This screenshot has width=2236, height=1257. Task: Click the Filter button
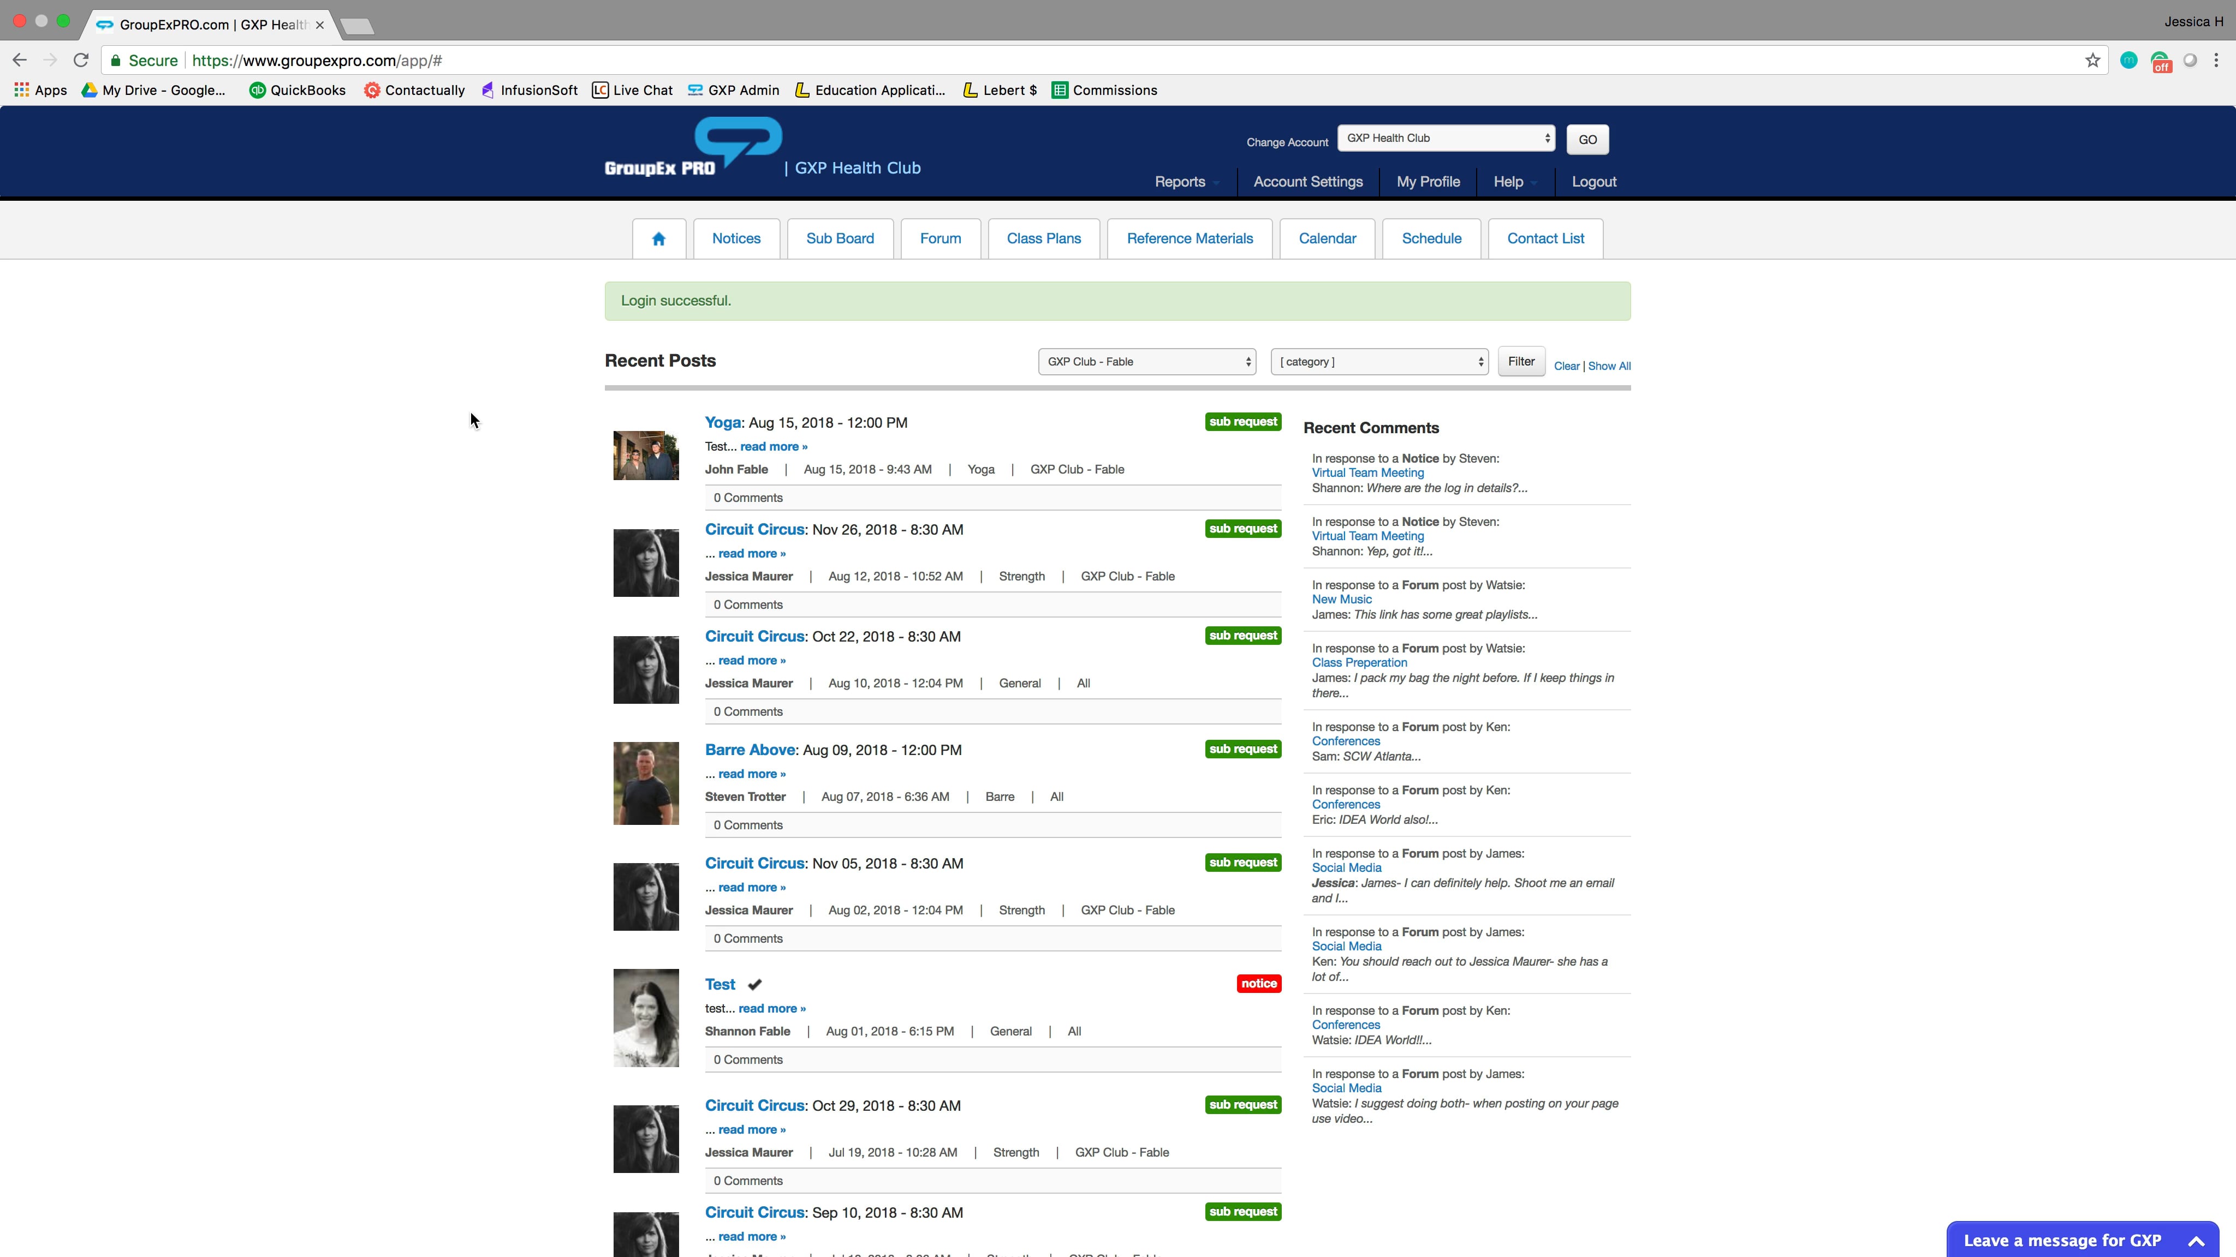point(1521,362)
